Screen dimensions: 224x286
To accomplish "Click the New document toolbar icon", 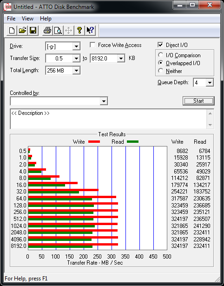I will 12,30.
